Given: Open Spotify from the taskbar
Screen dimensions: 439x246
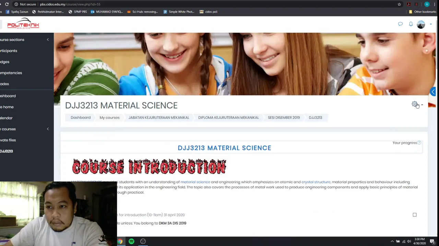Looking at the screenshot, I should [x=131, y=242].
